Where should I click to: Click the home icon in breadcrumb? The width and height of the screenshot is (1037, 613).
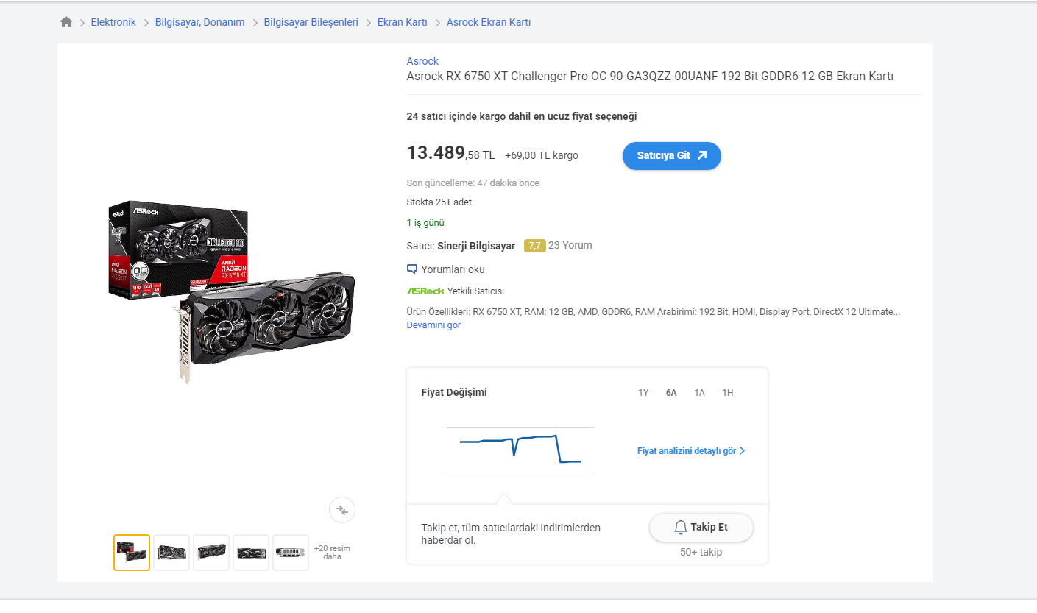pos(66,22)
